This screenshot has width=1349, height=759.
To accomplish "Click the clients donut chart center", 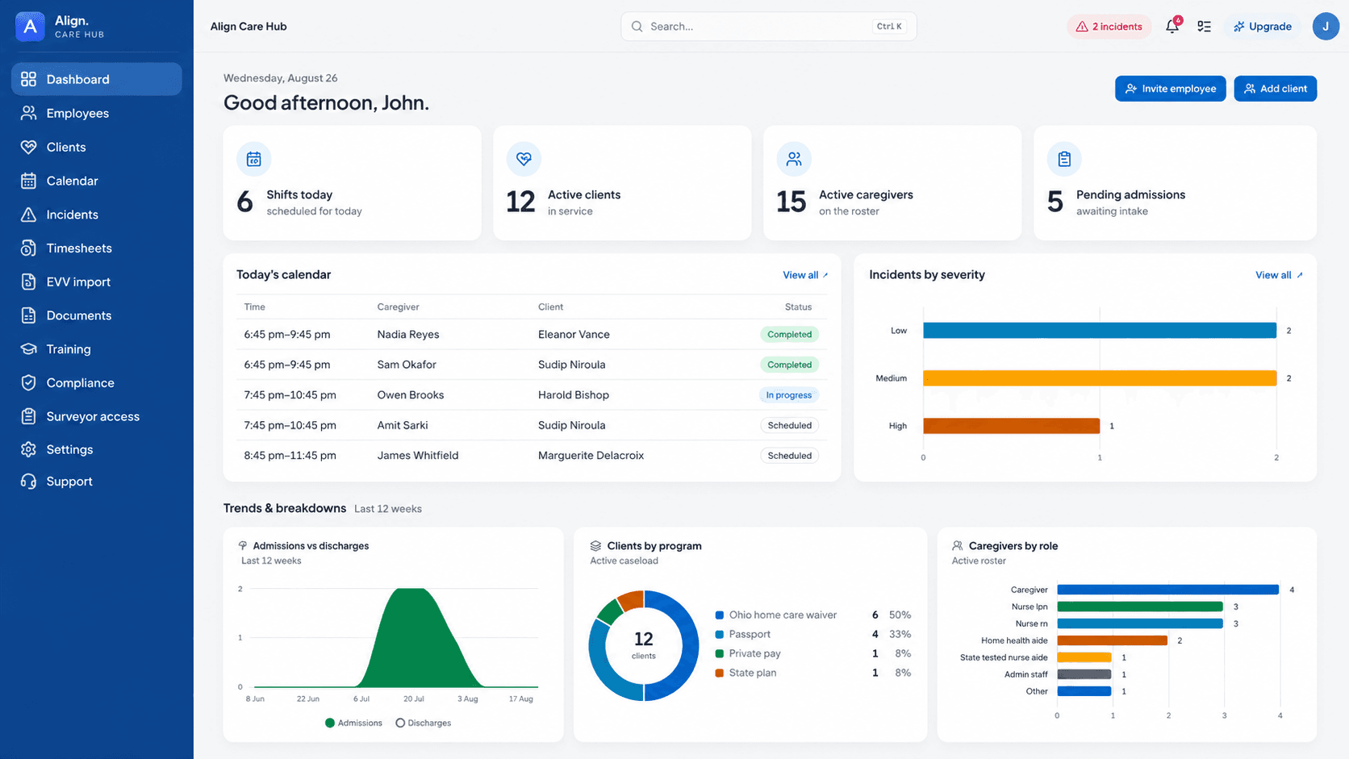I will [x=644, y=645].
